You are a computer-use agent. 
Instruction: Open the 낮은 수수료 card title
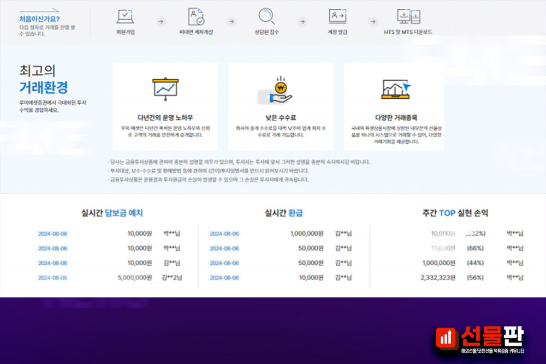tap(281, 117)
